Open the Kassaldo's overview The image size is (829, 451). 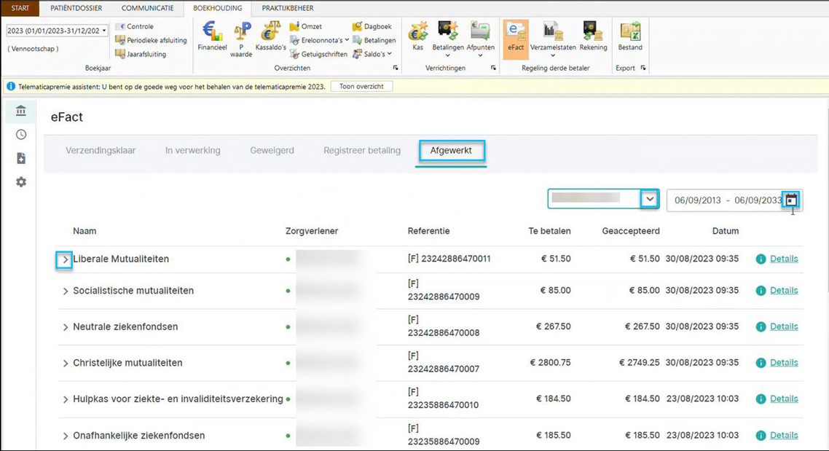pos(270,36)
